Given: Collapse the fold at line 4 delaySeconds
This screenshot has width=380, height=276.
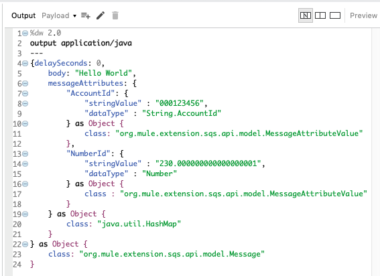Looking at the screenshot, I should pyautogui.click(x=25, y=64).
